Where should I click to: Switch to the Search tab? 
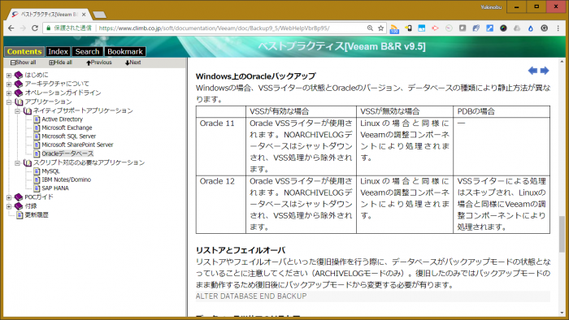pyautogui.click(x=87, y=51)
